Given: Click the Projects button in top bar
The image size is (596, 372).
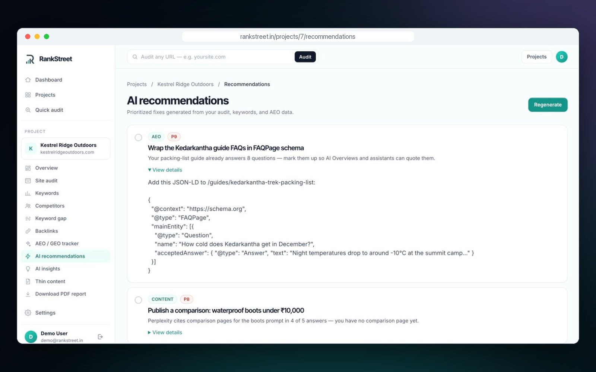Looking at the screenshot, I should 536,57.
